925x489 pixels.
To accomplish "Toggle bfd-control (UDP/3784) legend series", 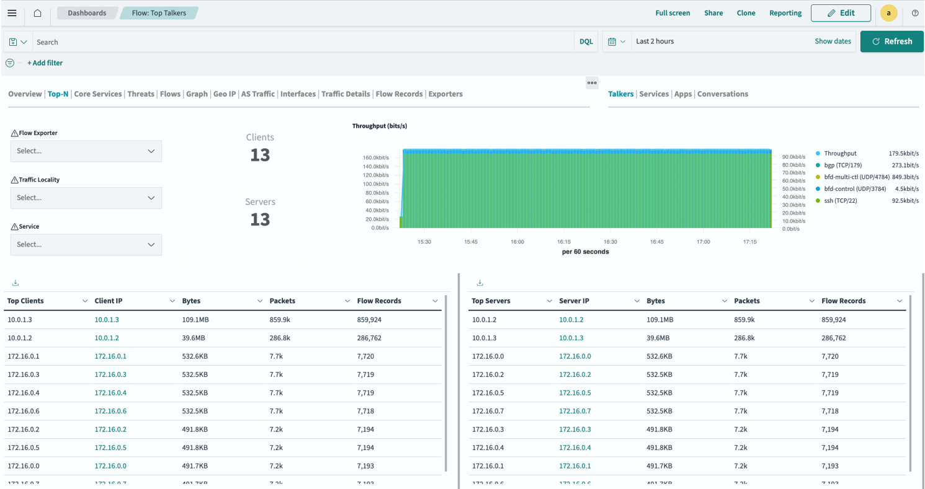I will pos(851,189).
